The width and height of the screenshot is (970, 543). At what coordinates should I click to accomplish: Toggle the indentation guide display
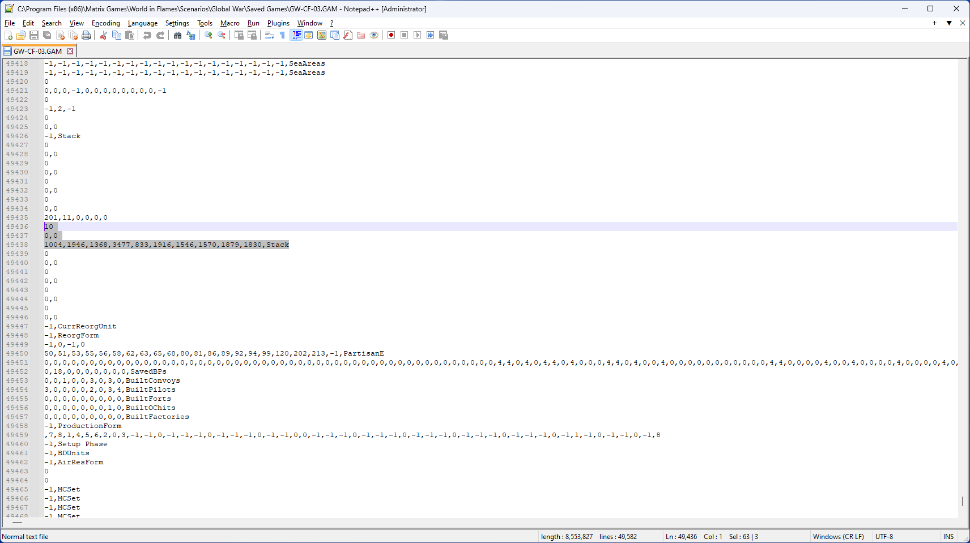[x=296, y=35]
